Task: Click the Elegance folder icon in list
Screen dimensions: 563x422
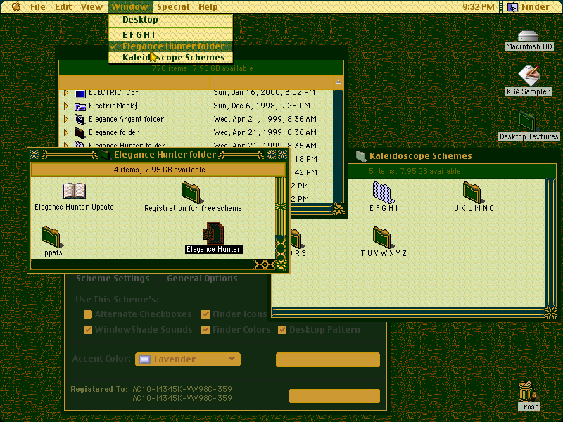Action: click(x=80, y=133)
